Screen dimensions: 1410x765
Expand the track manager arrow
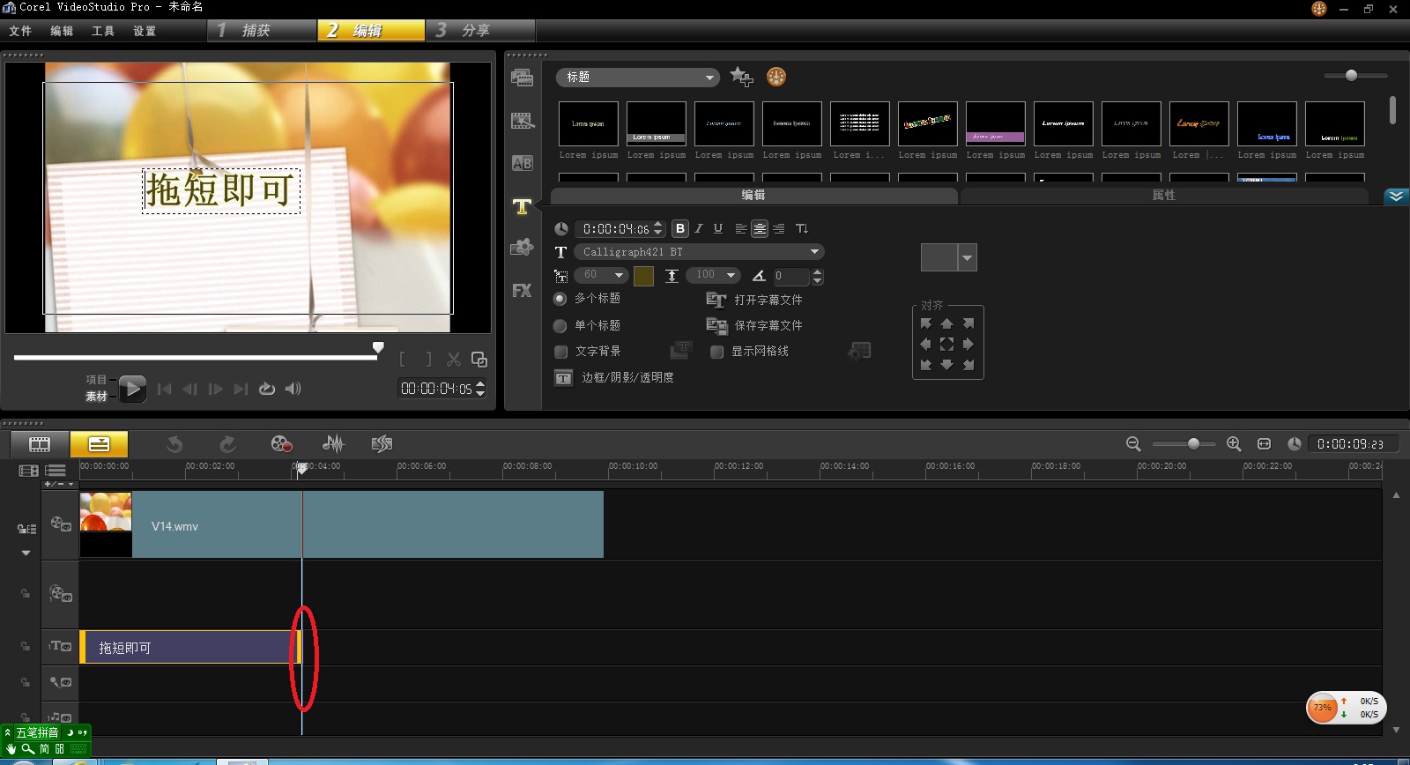click(x=26, y=553)
